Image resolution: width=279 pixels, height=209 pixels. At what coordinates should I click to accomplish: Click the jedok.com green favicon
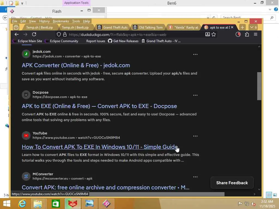[x=26, y=54]
